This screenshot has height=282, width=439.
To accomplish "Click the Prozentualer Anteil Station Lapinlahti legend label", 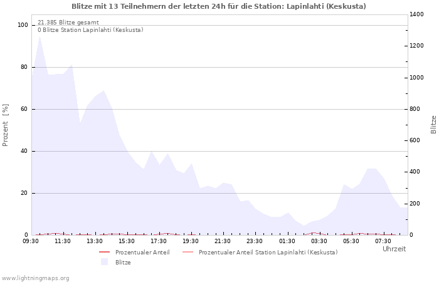I will pyautogui.click(x=268, y=253).
